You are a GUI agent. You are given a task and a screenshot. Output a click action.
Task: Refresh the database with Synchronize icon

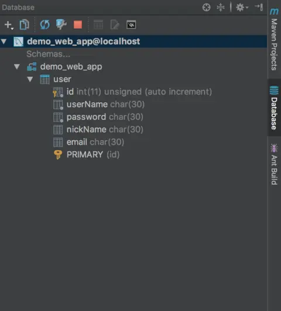tap(44, 25)
